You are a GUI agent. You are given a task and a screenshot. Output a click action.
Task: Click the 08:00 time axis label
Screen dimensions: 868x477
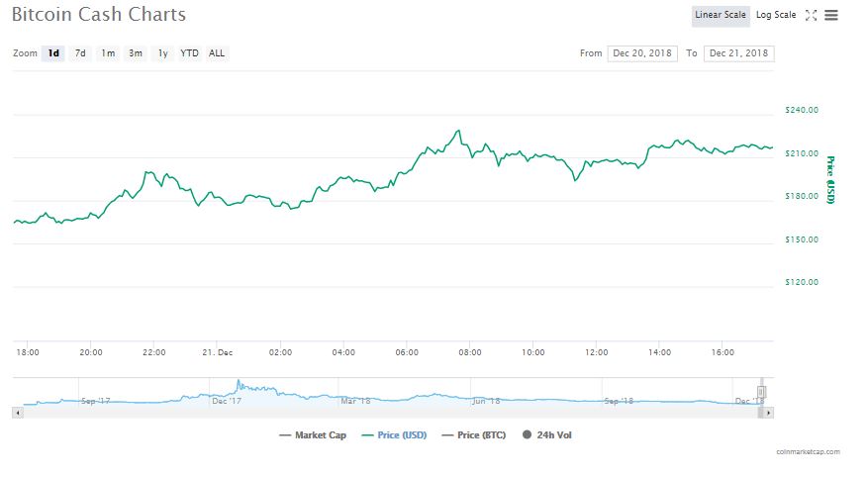click(x=469, y=352)
